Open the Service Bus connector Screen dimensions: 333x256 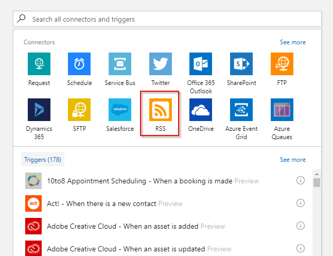click(x=120, y=64)
